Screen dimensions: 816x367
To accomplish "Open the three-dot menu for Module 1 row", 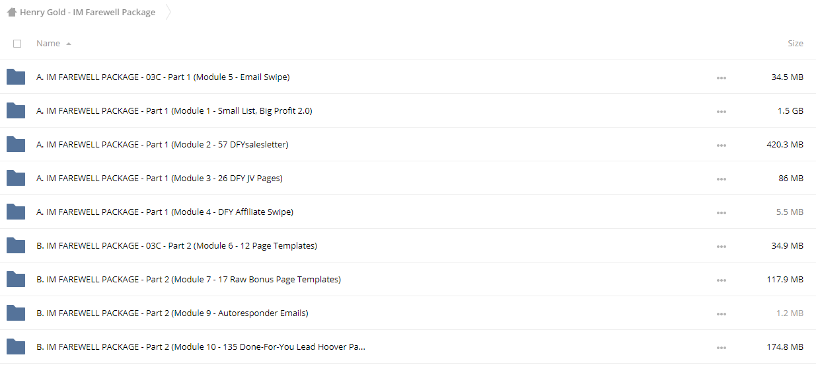I will click(x=721, y=111).
